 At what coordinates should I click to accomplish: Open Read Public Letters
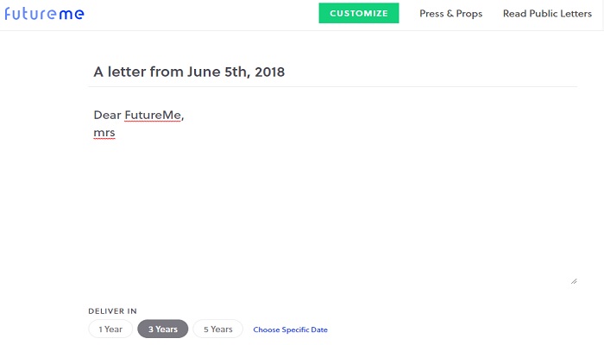coord(547,14)
